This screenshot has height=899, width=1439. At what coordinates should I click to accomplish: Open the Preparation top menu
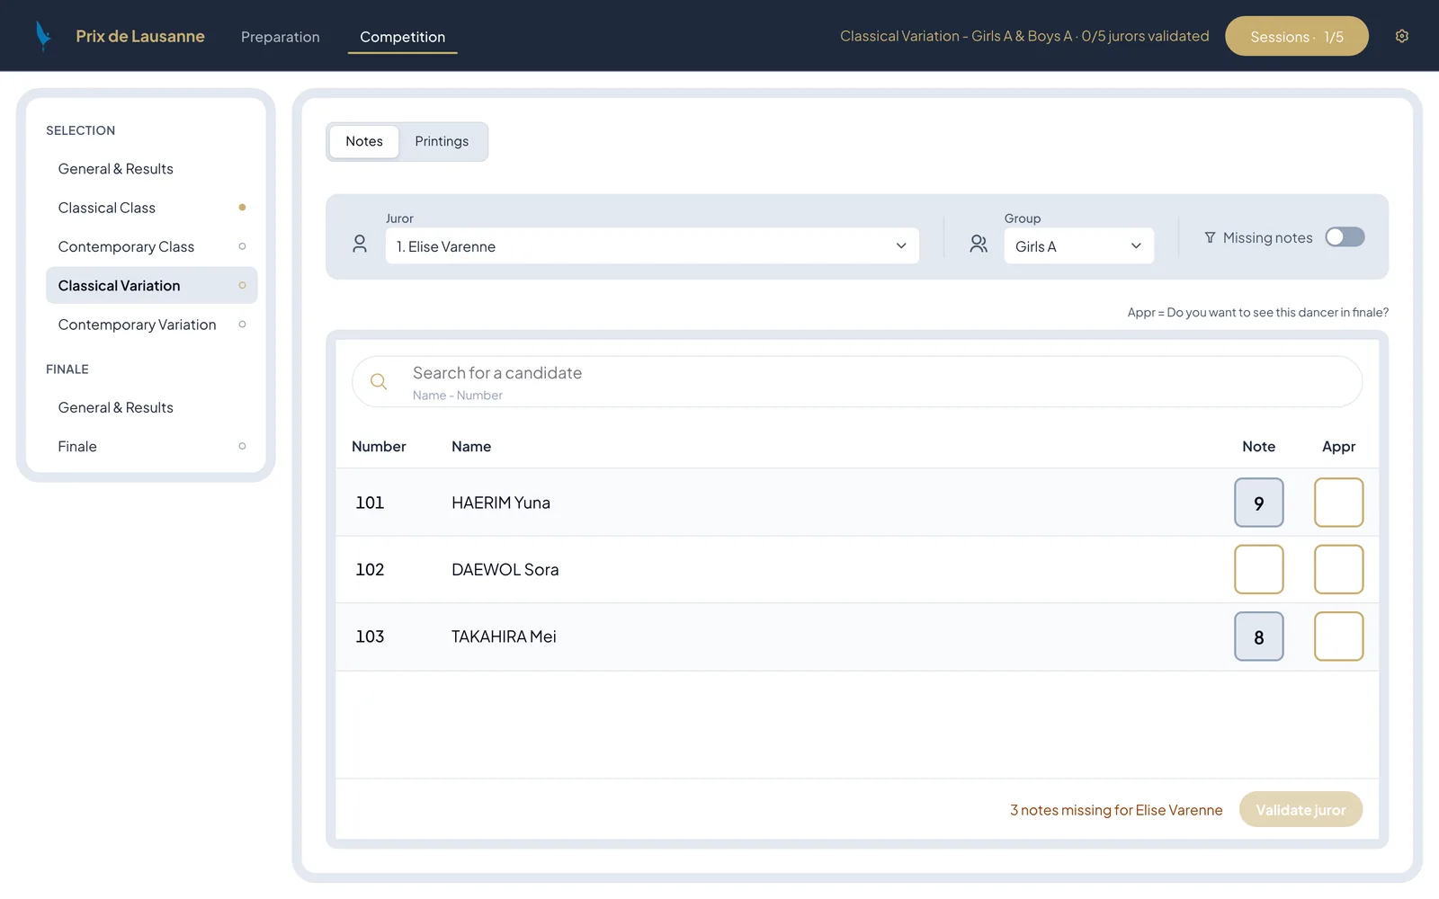pos(280,37)
